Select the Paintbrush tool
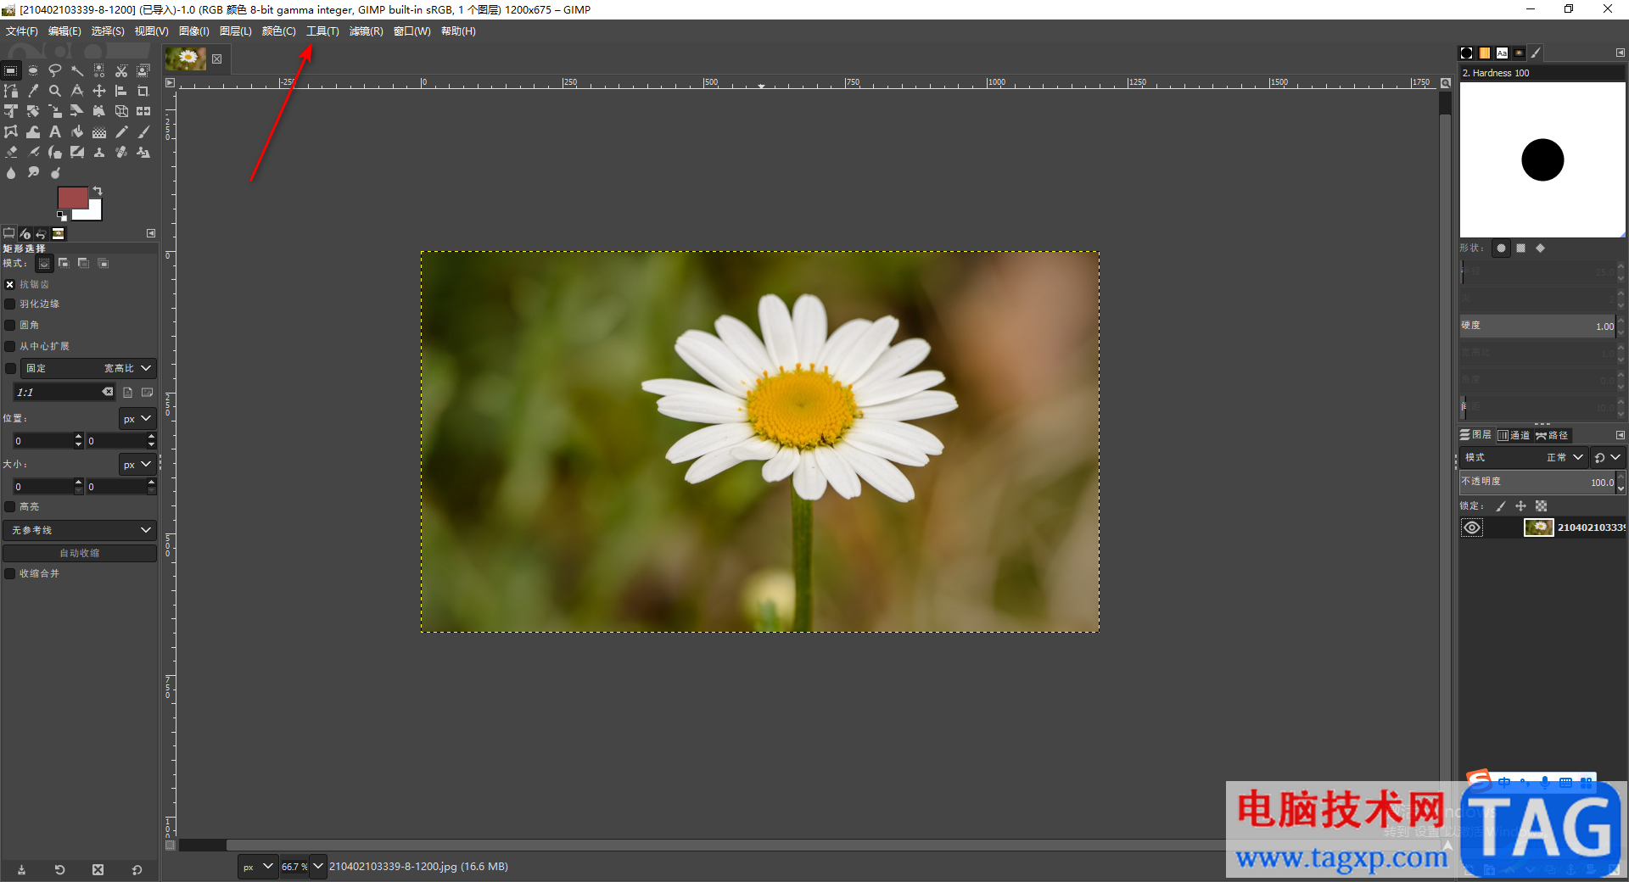Screen dimensions: 1629x882 (143, 131)
